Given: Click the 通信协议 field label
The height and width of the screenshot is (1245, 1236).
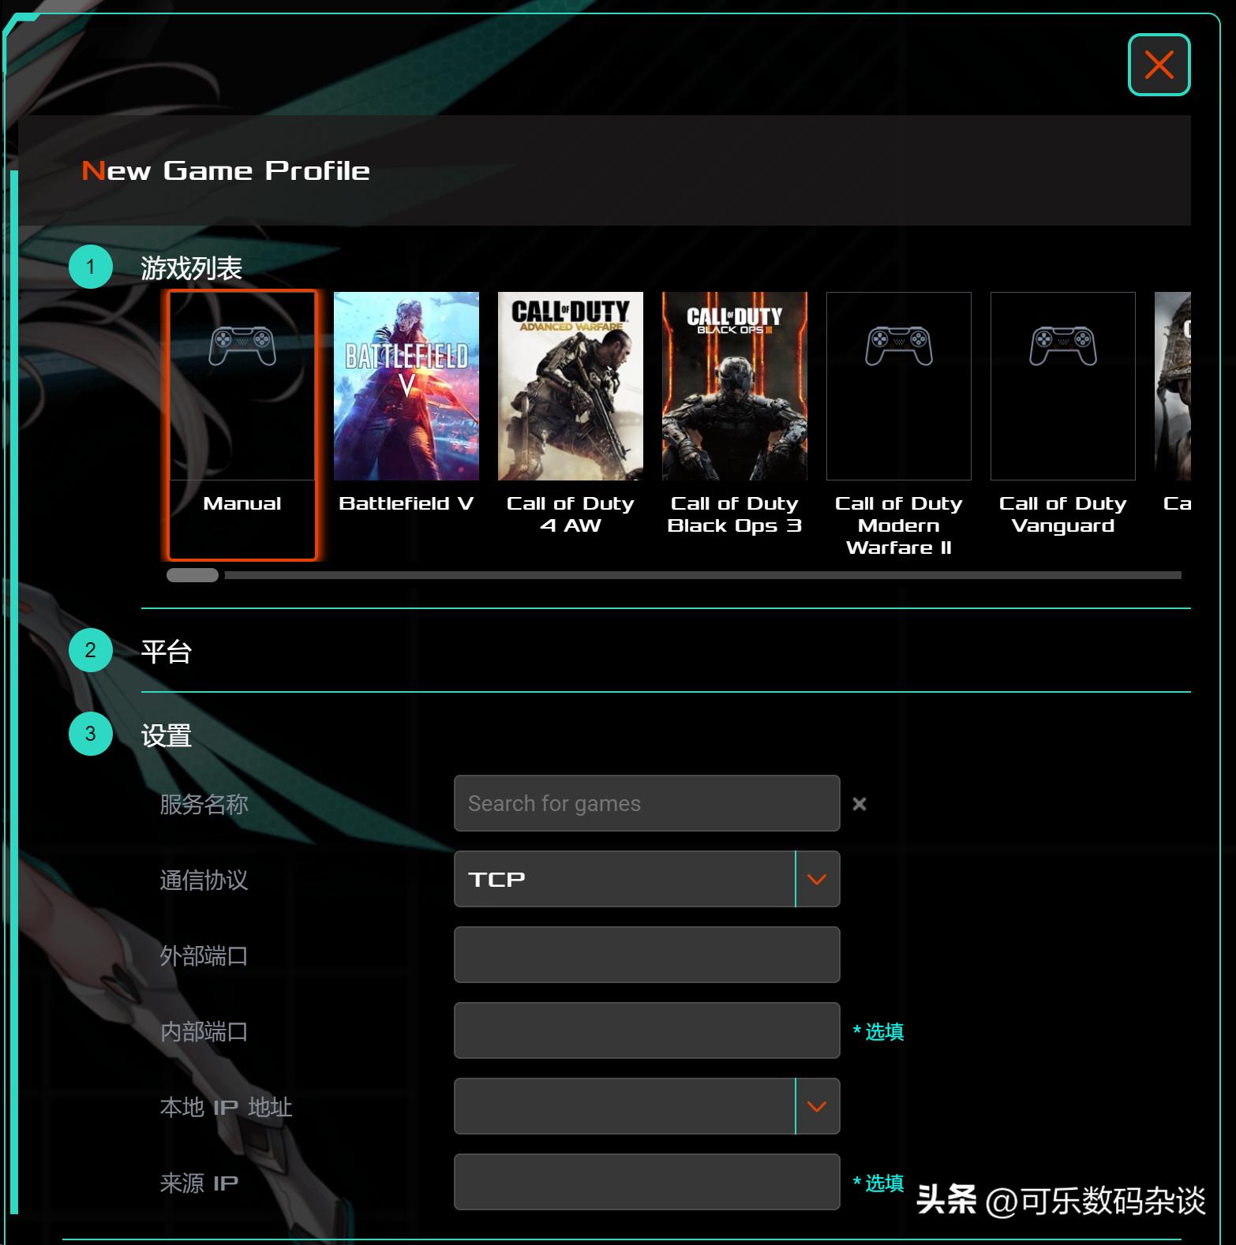Looking at the screenshot, I should [204, 880].
